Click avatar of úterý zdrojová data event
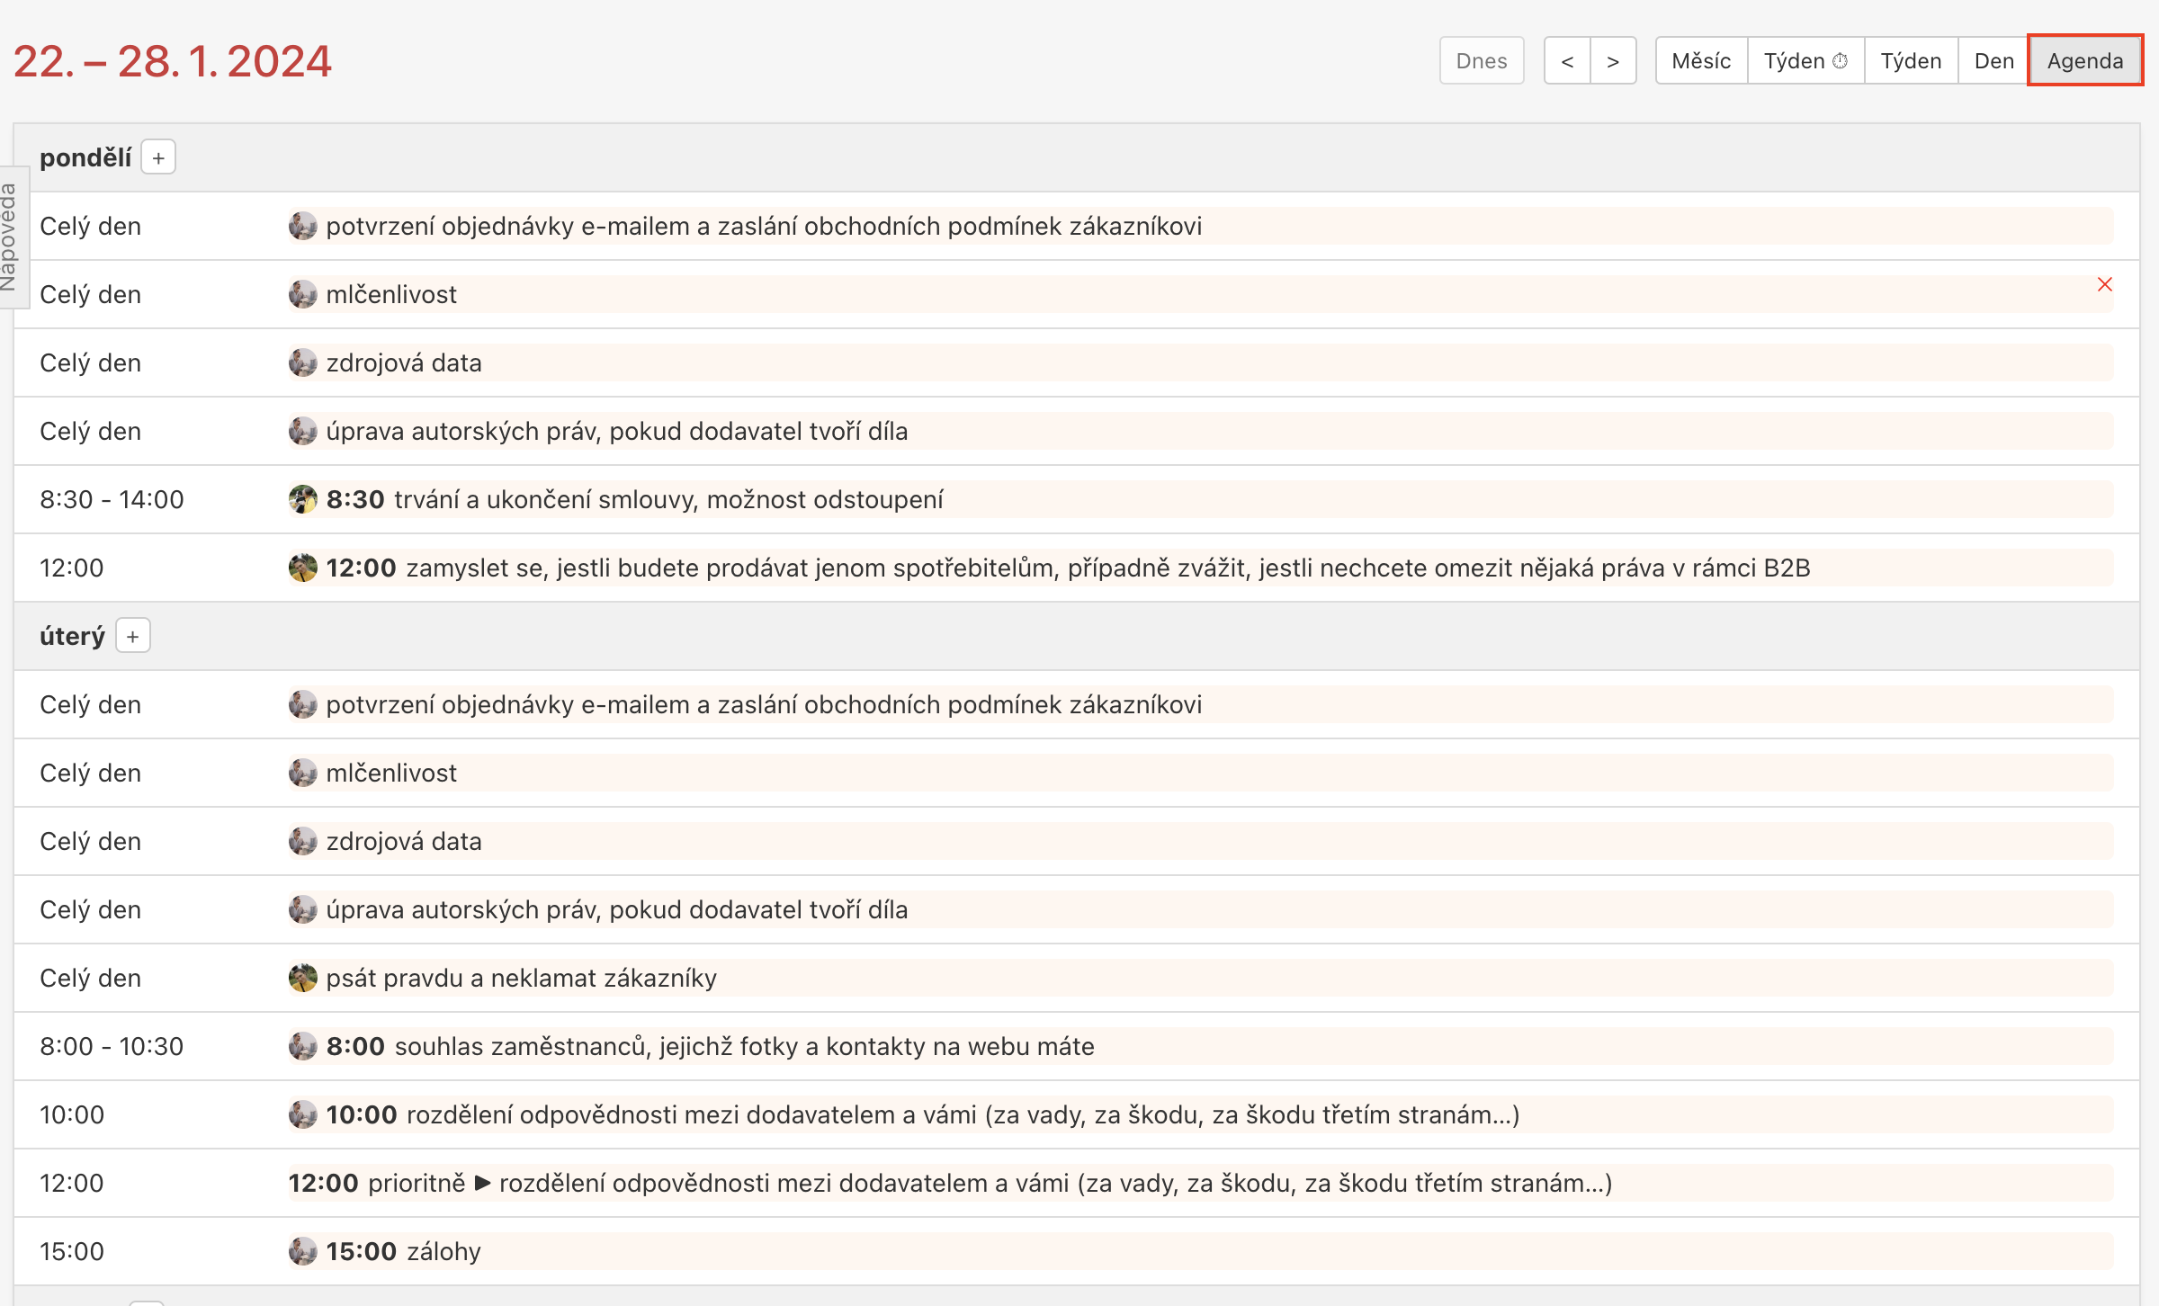The width and height of the screenshot is (2159, 1306). (x=303, y=841)
